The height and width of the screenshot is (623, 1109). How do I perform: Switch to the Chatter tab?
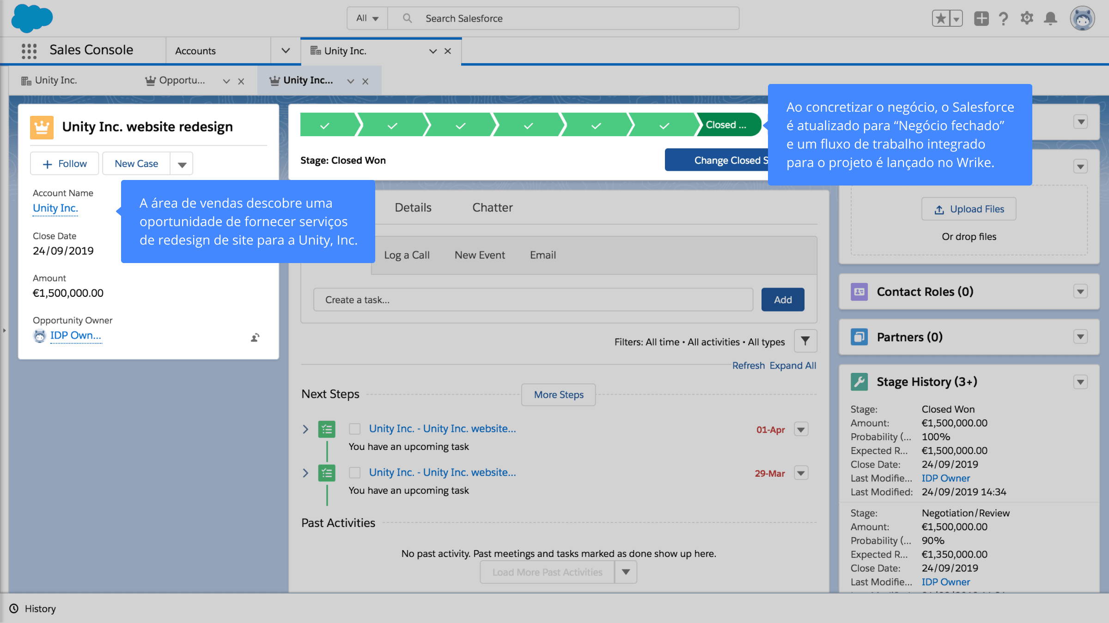[x=493, y=208]
